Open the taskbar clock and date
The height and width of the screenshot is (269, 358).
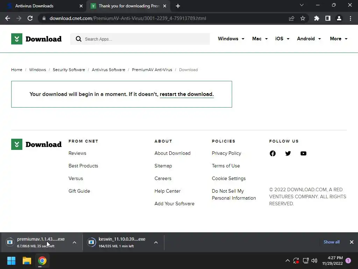(x=332, y=261)
